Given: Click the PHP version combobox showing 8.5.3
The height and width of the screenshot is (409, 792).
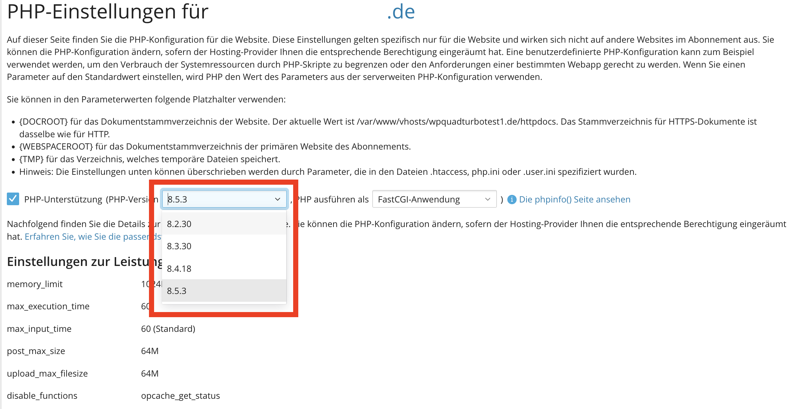Looking at the screenshot, I should point(219,199).
